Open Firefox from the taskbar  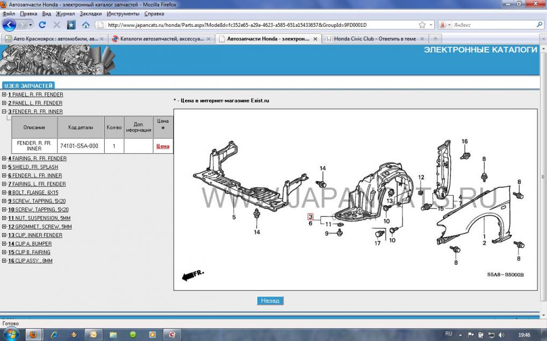pyautogui.click(x=33, y=335)
